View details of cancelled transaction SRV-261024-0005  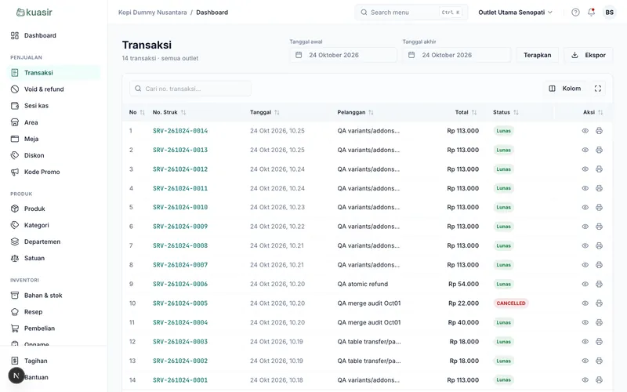click(585, 303)
